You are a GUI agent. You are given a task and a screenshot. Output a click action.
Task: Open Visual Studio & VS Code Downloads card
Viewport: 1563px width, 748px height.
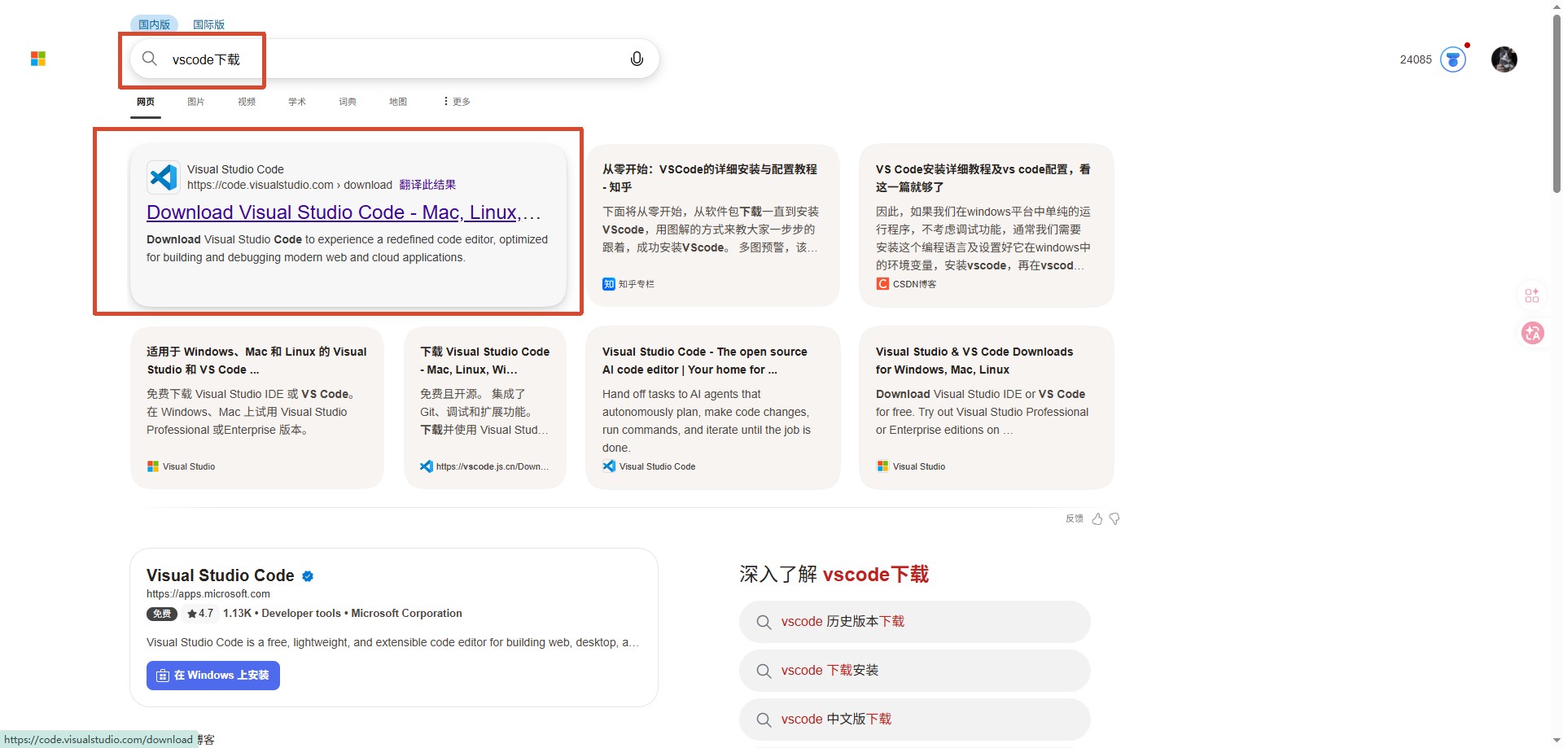click(987, 408)
